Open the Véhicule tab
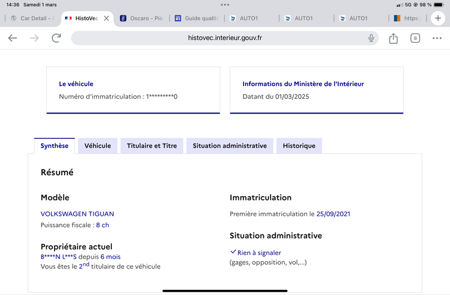This screenshot has width=450, height=295. click(98, 146)
